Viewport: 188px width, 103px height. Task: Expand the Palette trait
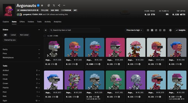[21, 88]
